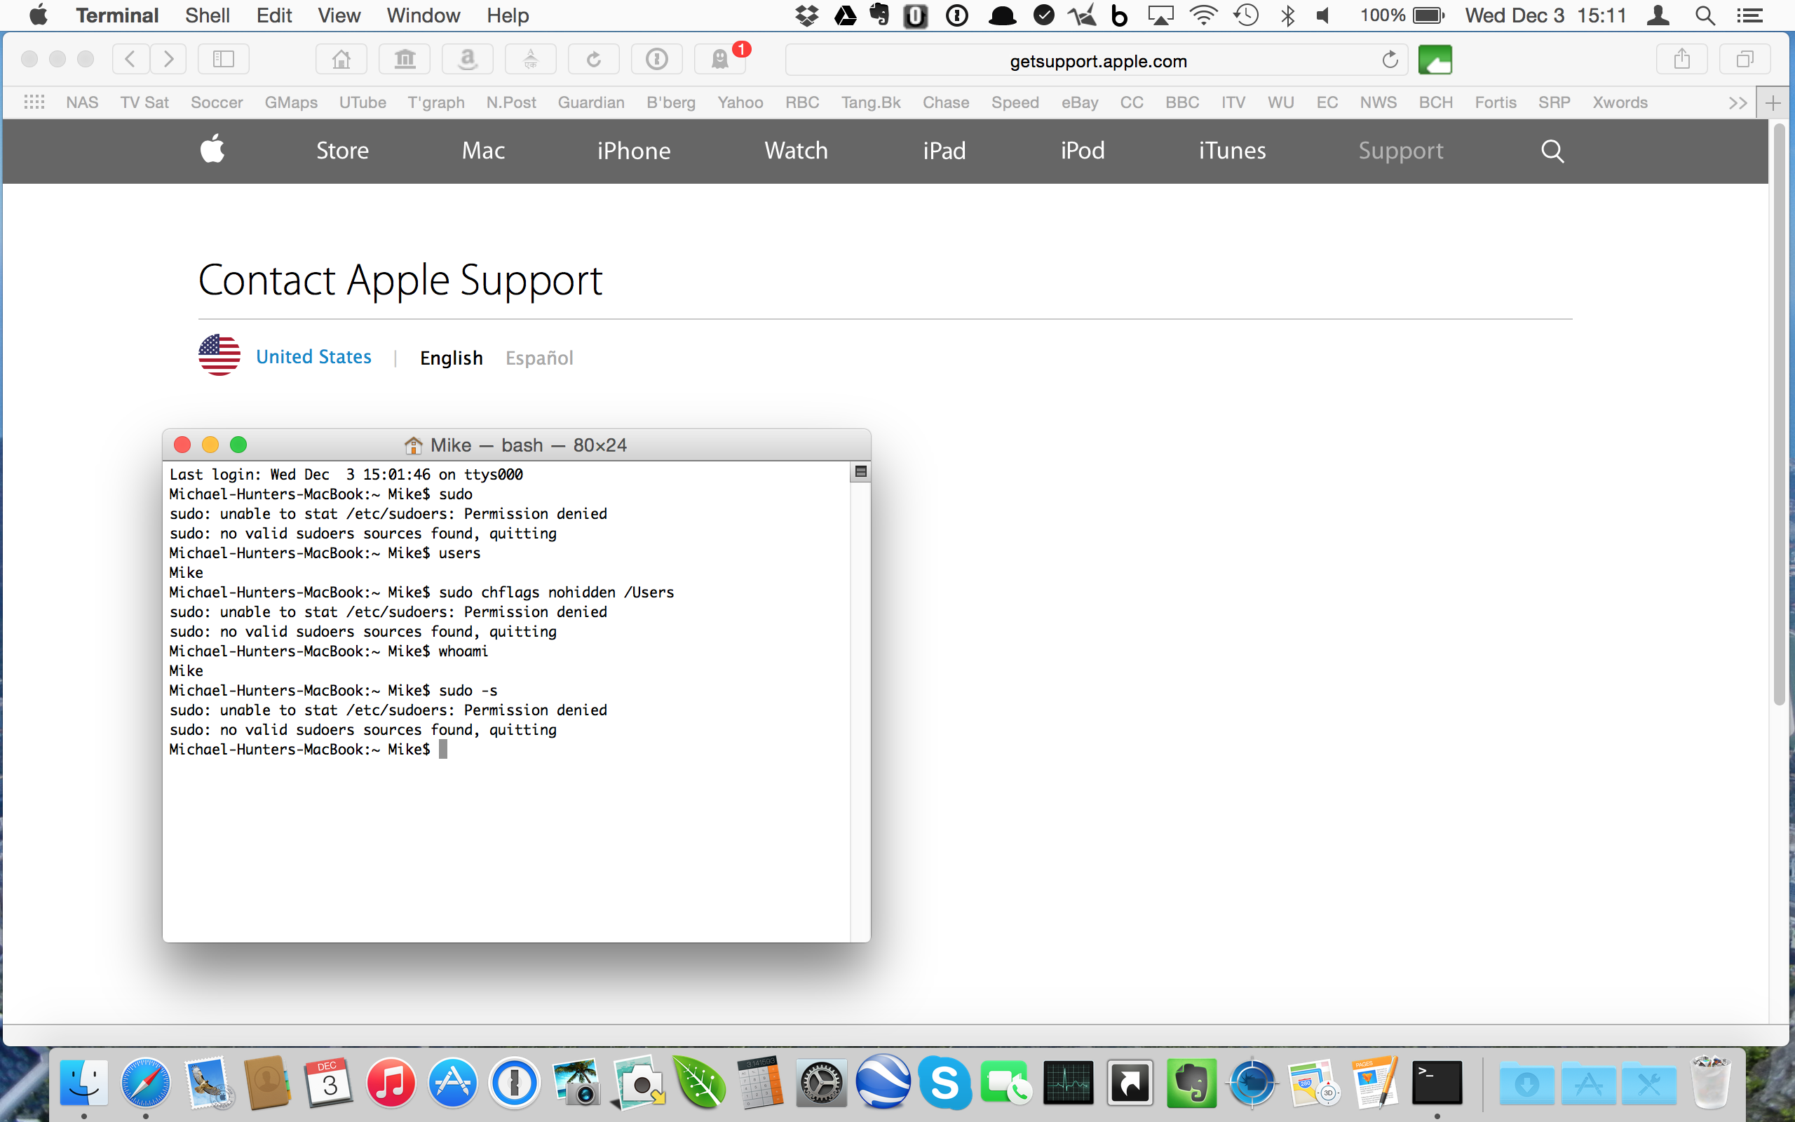Click the United States country link

point(313,357)
